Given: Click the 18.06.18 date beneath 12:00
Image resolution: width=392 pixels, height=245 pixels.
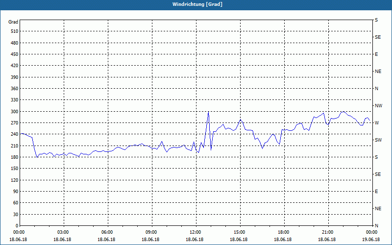Looking at the screenshot, I should click(x=195, y=240).
